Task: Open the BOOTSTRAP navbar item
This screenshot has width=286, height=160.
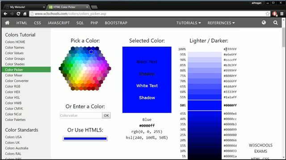Action: (116, 23)
